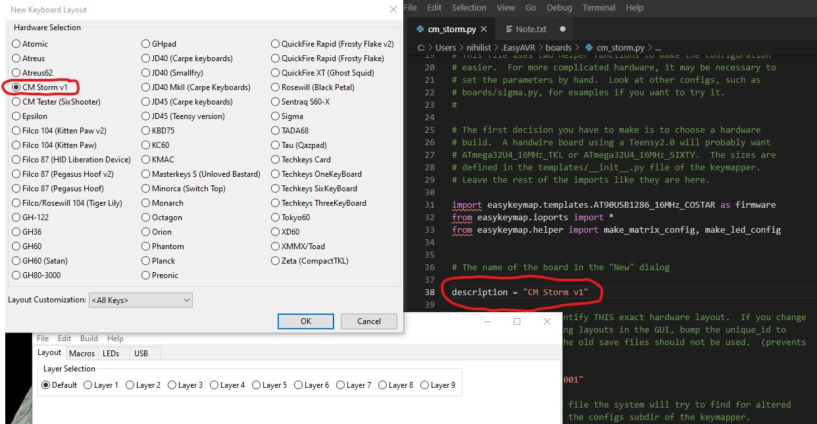
Task: Confirm dialog with OK button
Action: click(306, 321)
